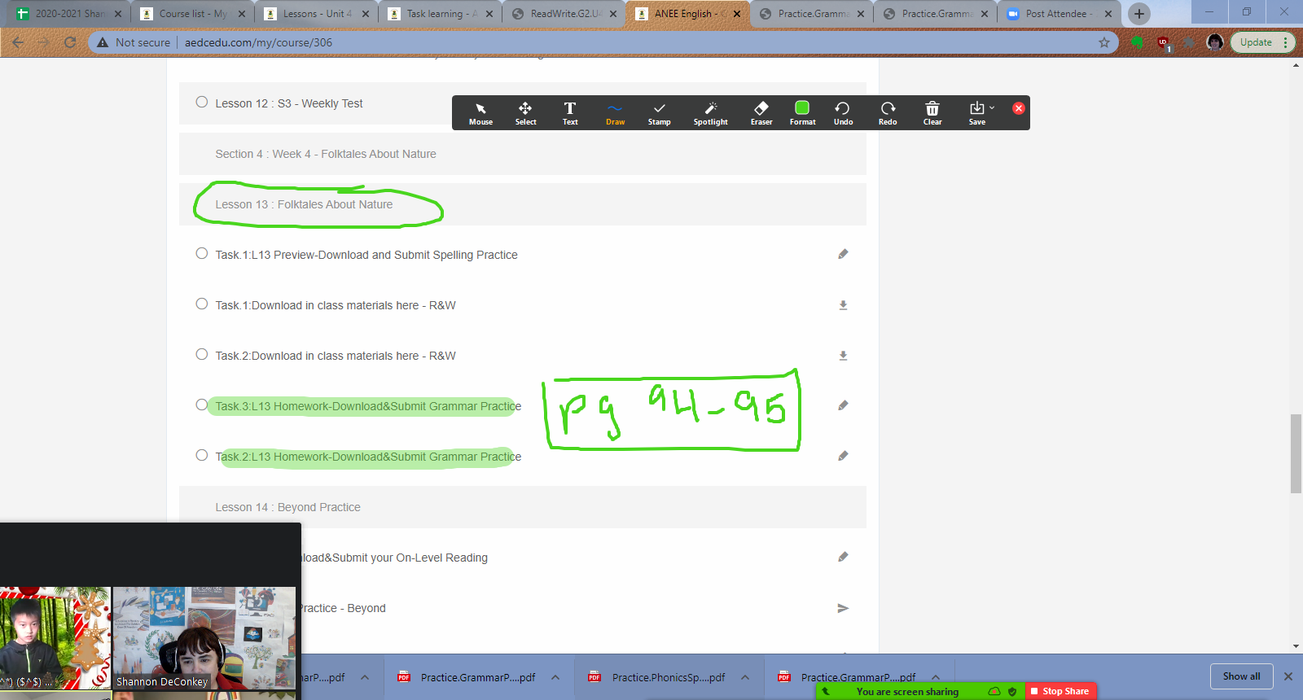1303x700 pixels.
Task: Stop screen sharing
Action: tap(1060, 691)
